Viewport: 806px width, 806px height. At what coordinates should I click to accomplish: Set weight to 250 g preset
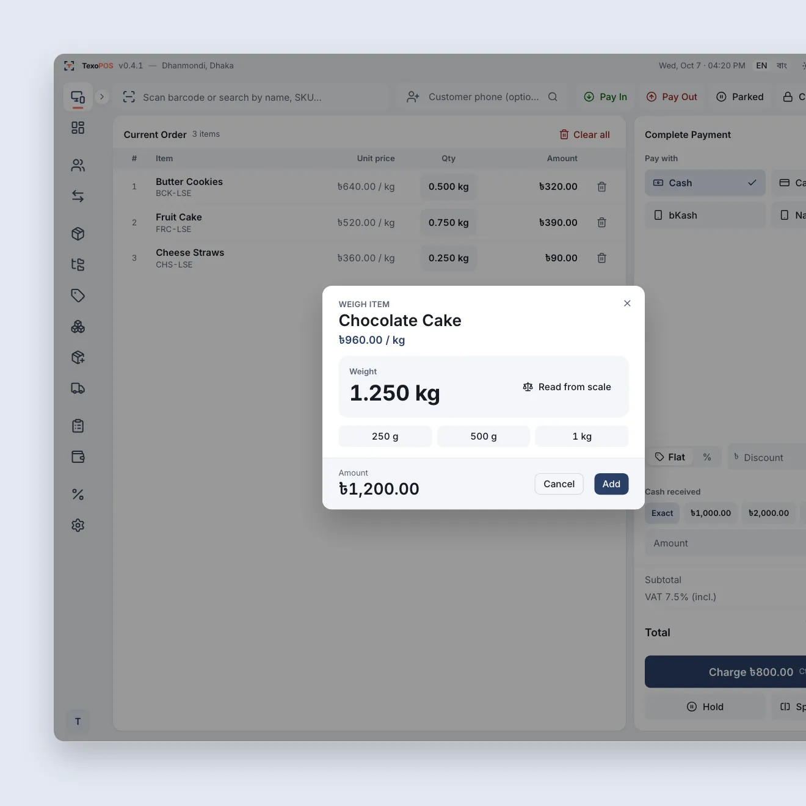(x=385, y=437)
